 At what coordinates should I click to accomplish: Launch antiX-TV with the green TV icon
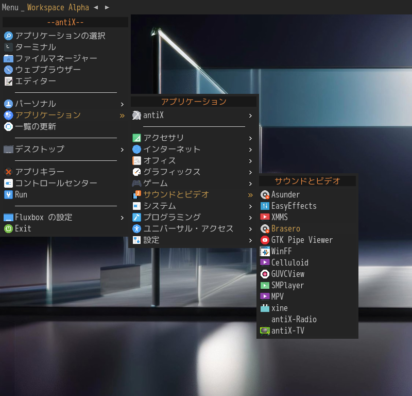(x=265, y=331)
